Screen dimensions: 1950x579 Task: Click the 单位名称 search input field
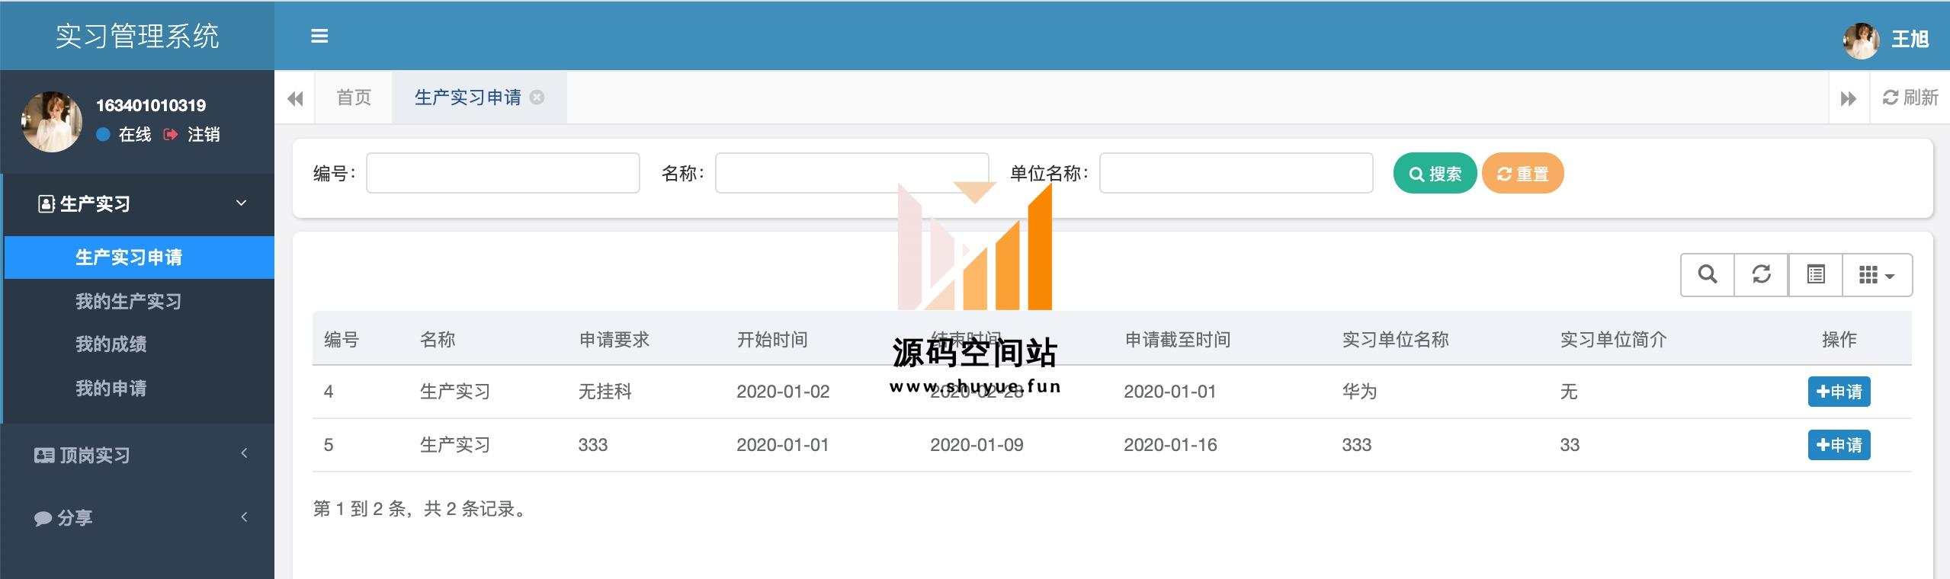pyautogui.click(x=1236, y=173)
